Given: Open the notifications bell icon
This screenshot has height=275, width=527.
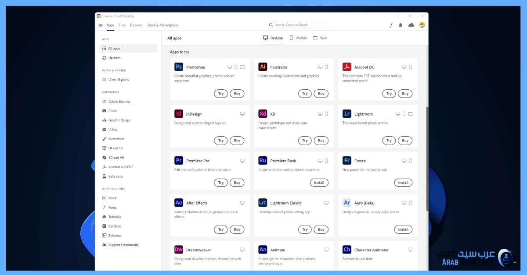Looking at the screenshot, I should pyautogui.click(x=401, y=25).
